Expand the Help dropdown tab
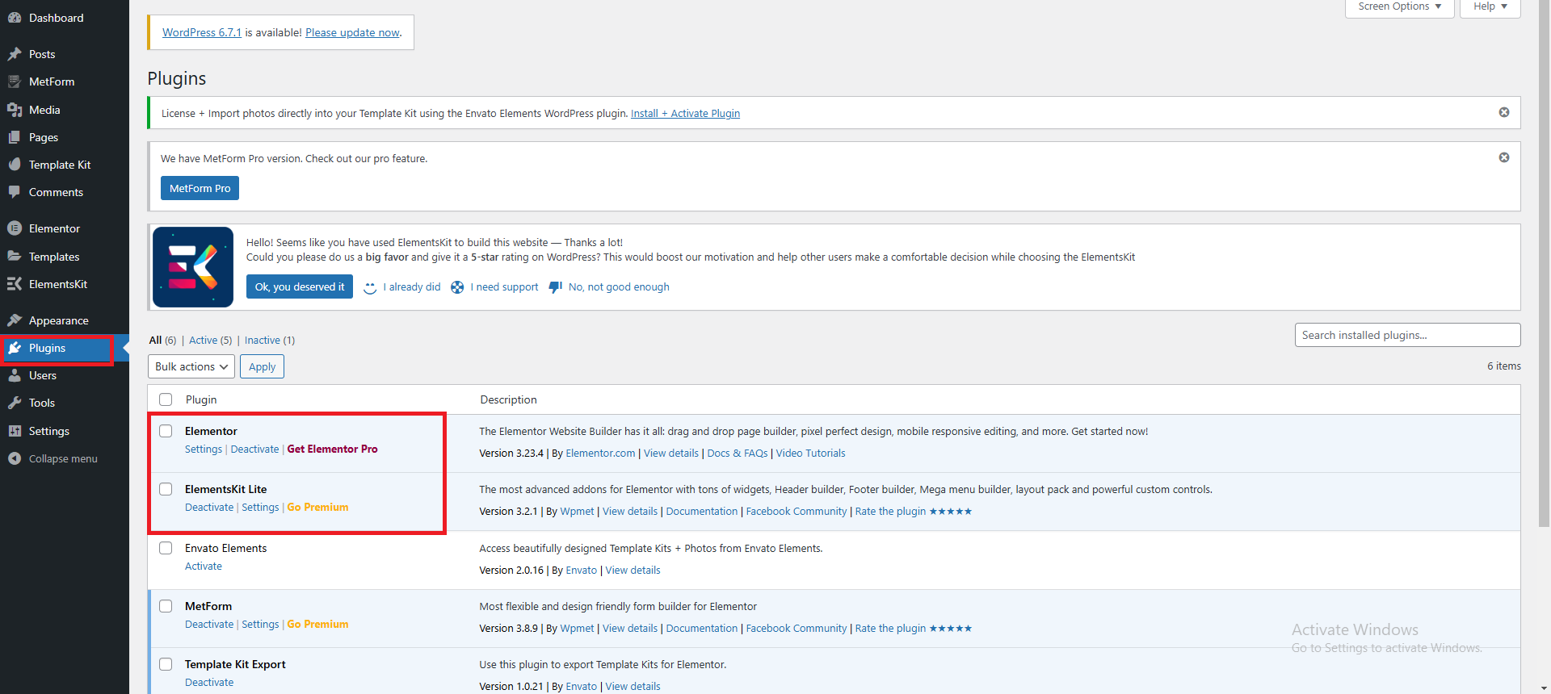This screenshot has height=694, width=1551. point(1490,7)
